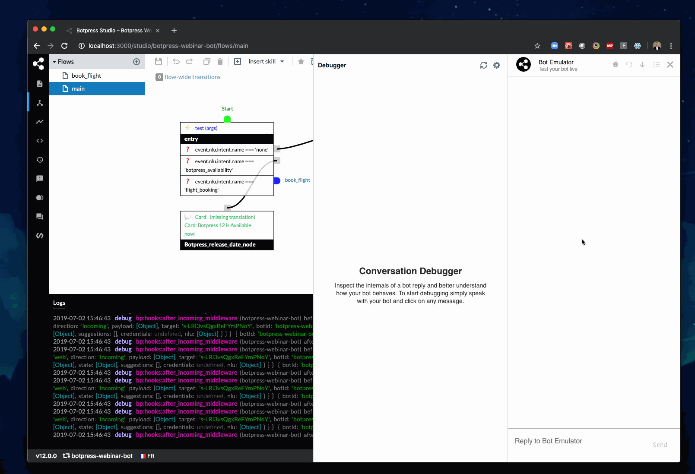This screenshot has height=474, width=695.
Task: Select the main flow
Action: [97, 88]
